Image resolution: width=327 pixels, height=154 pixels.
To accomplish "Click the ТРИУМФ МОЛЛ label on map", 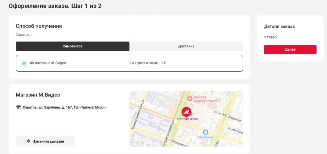I will (187, 119).
